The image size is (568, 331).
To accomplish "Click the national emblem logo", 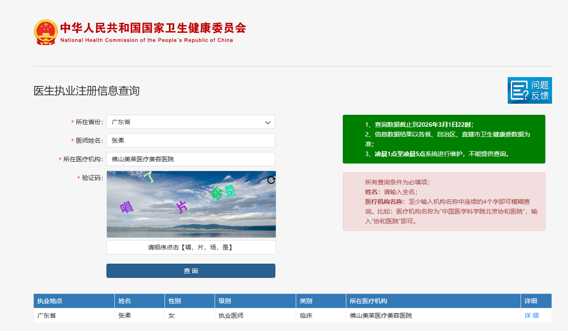I will click(46, 32).
